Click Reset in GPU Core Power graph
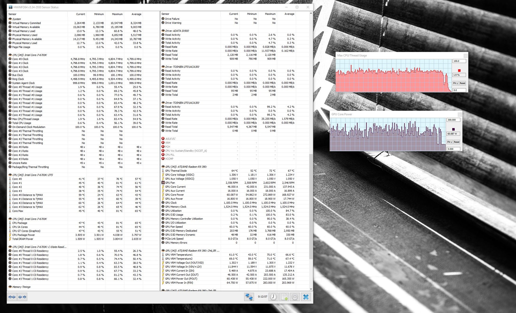The height and width of the screenshot is (313, 516). click(x=457, y=142)
